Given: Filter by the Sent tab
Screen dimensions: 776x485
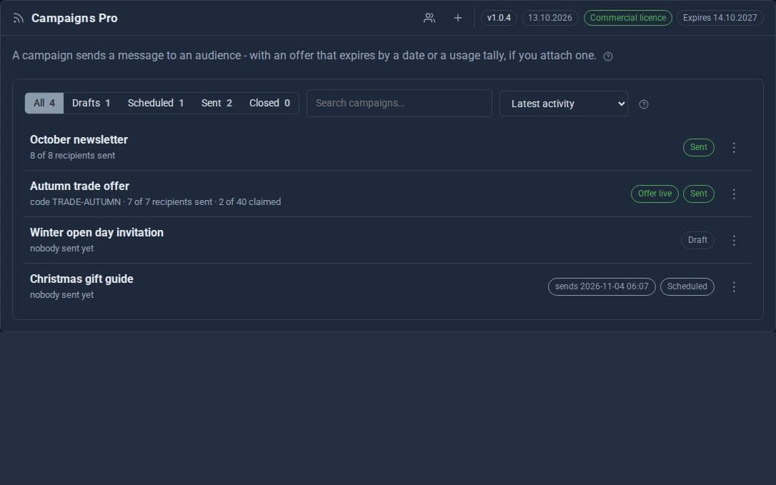Looking at the screenshot, I should [217, 103].
